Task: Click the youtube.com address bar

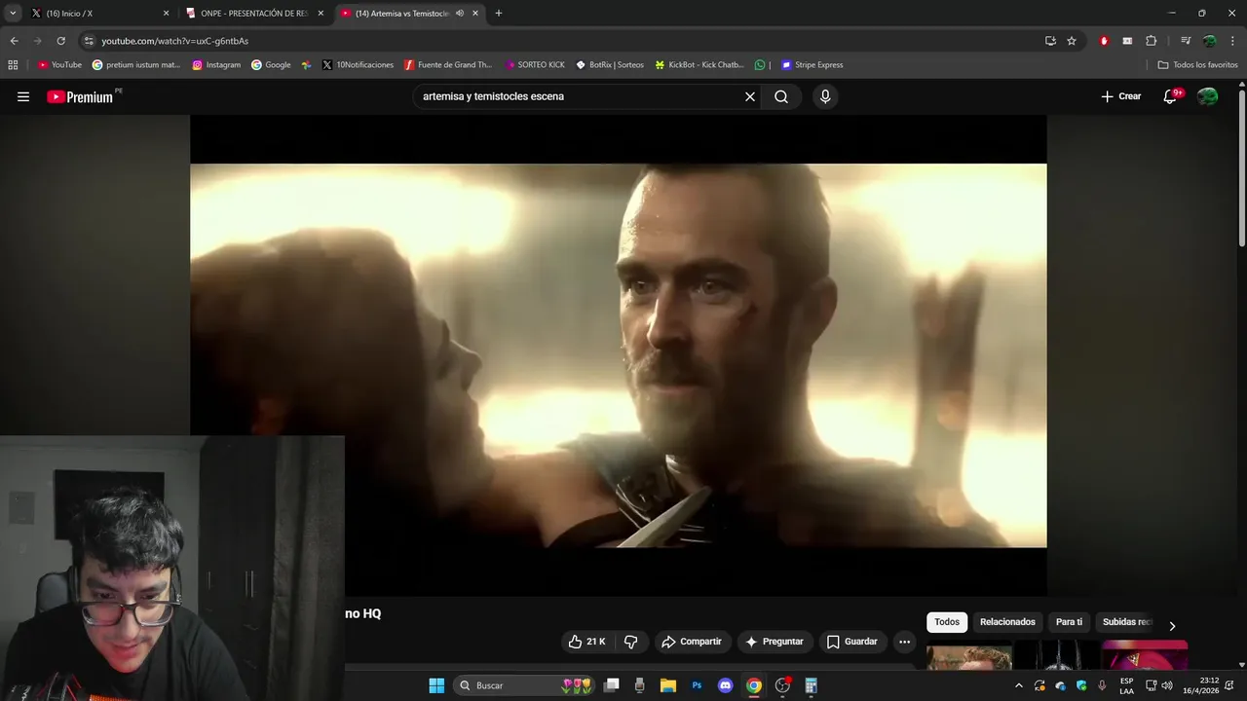Action: [x=565, y=41]
